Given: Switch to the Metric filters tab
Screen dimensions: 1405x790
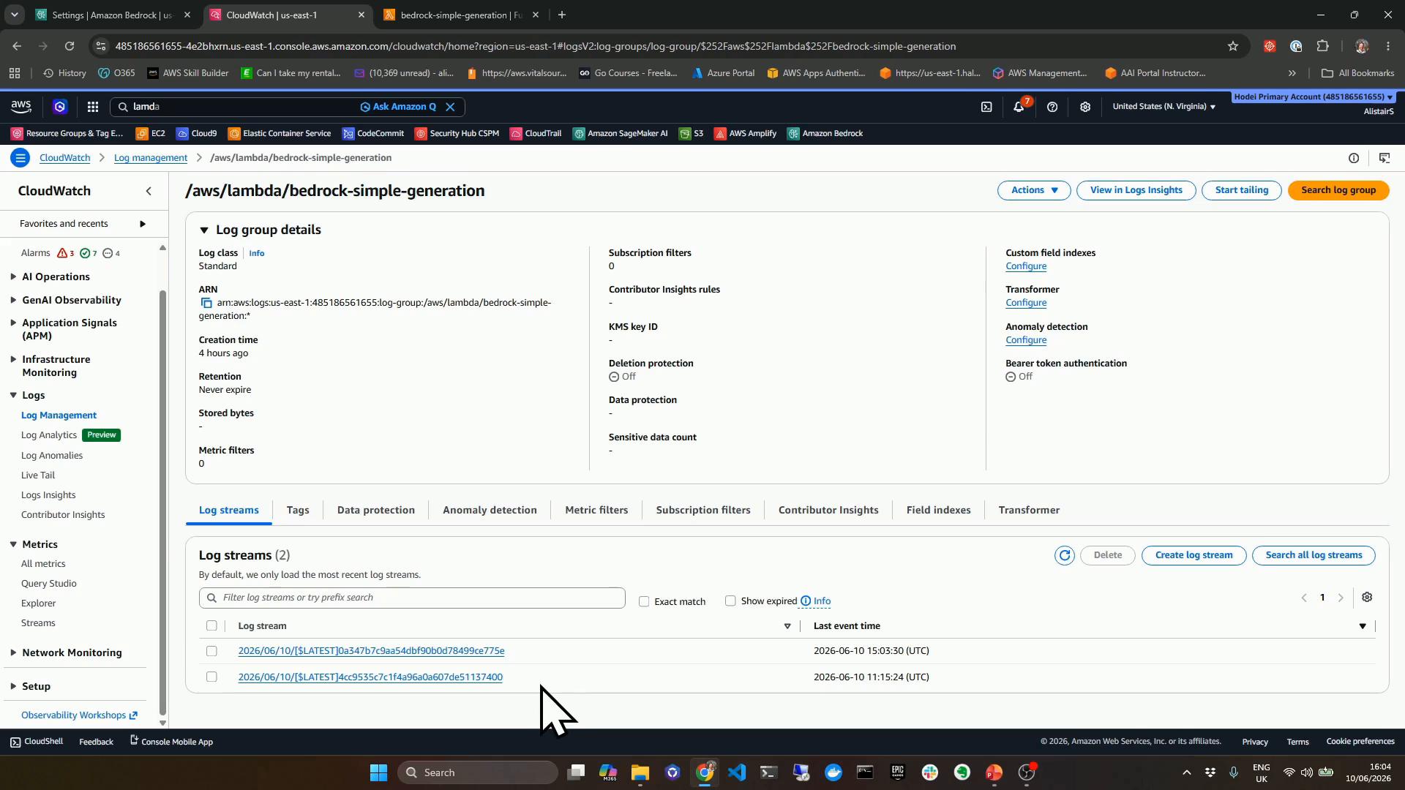Looking at the screenshot, I should pos(596,510).
